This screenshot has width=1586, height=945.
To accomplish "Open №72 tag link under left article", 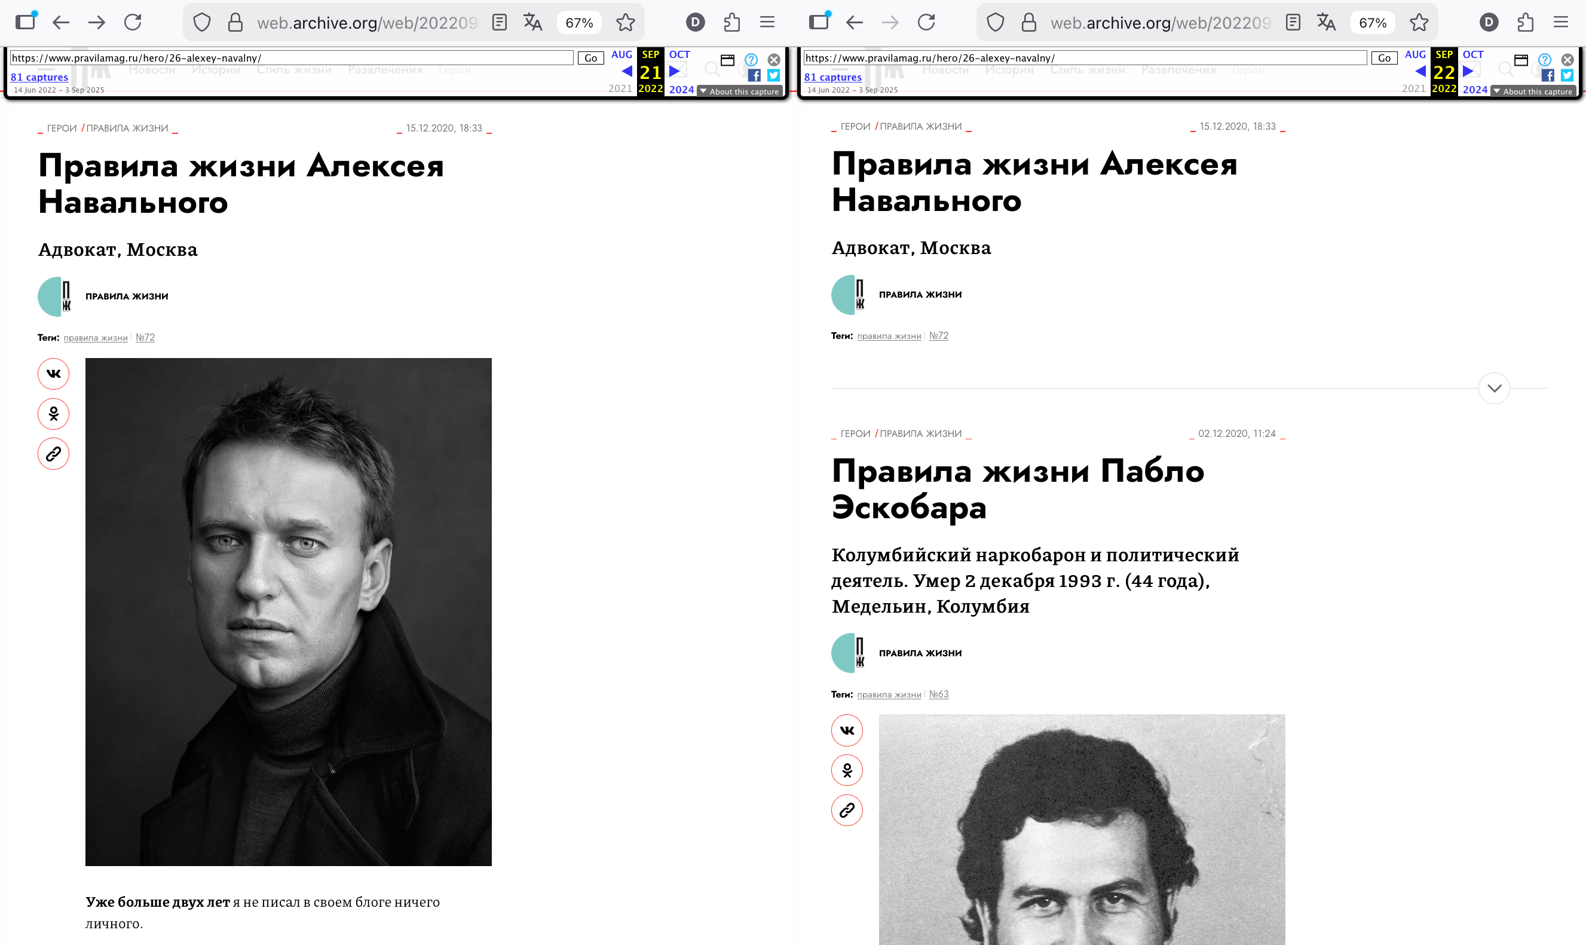I will click(145, 338).
